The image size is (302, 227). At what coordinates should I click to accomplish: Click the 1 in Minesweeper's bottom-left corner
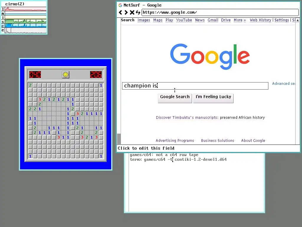point(30,156)
